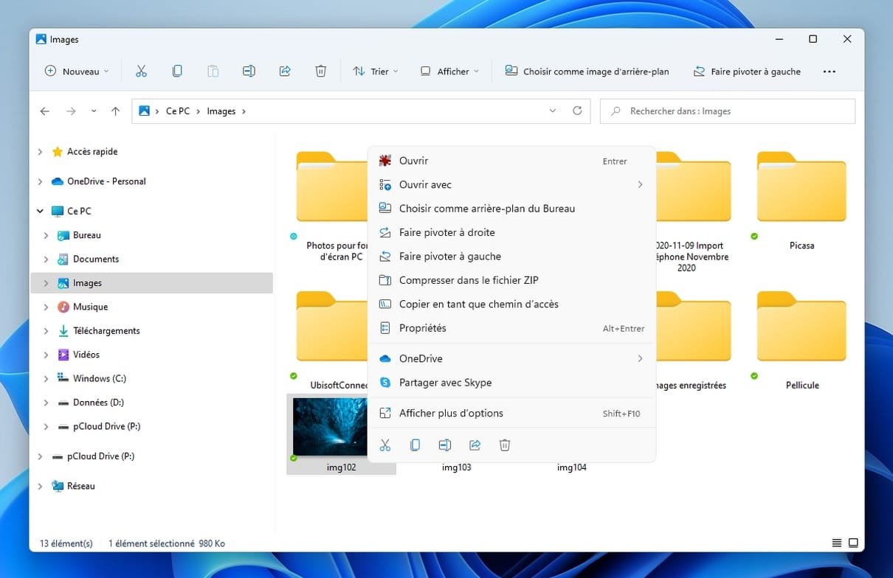Open Musique in the navigation pane
The width and height of the screenshot is (893, 578).
[90, 307]
